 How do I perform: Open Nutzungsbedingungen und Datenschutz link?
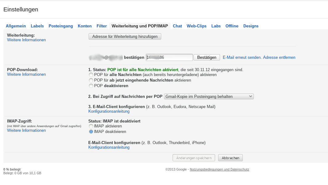point(219,170)
